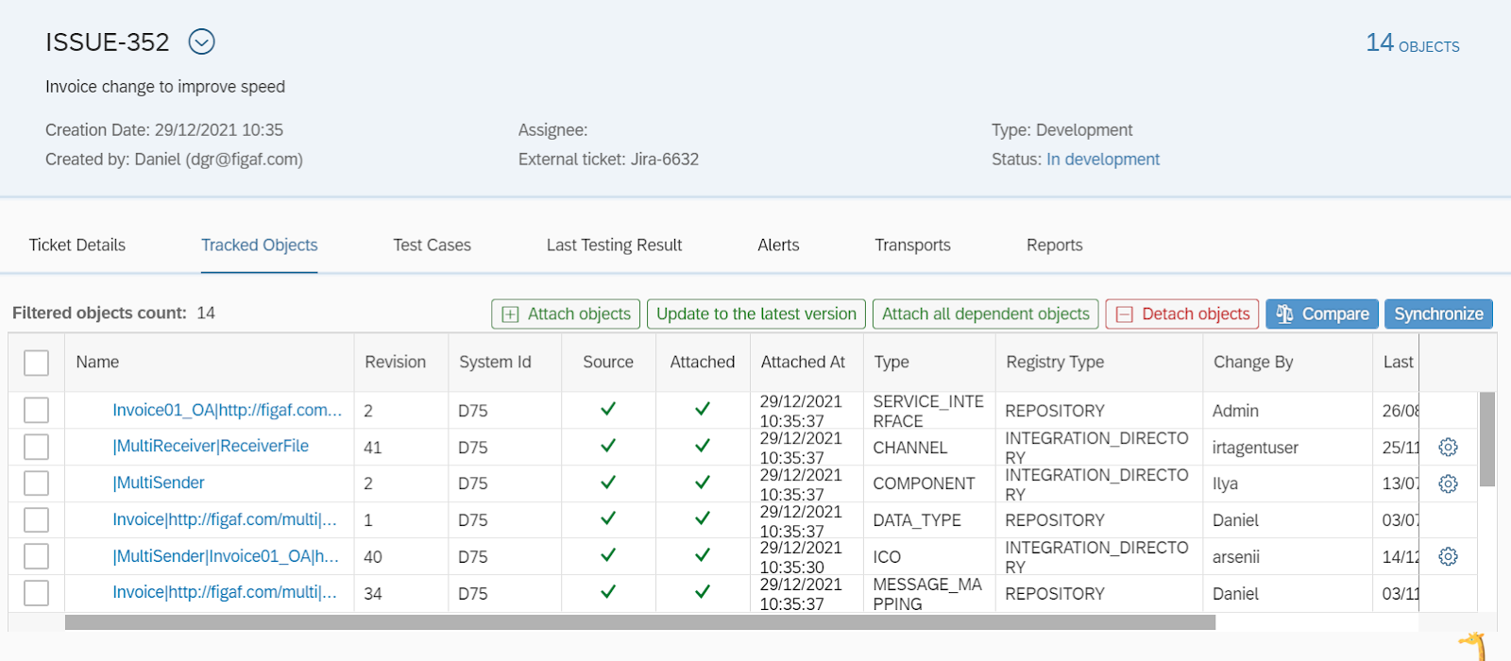Click the giraffe mascot icon
This screenshot has width=1511, height=661.
pos(1475,647)
